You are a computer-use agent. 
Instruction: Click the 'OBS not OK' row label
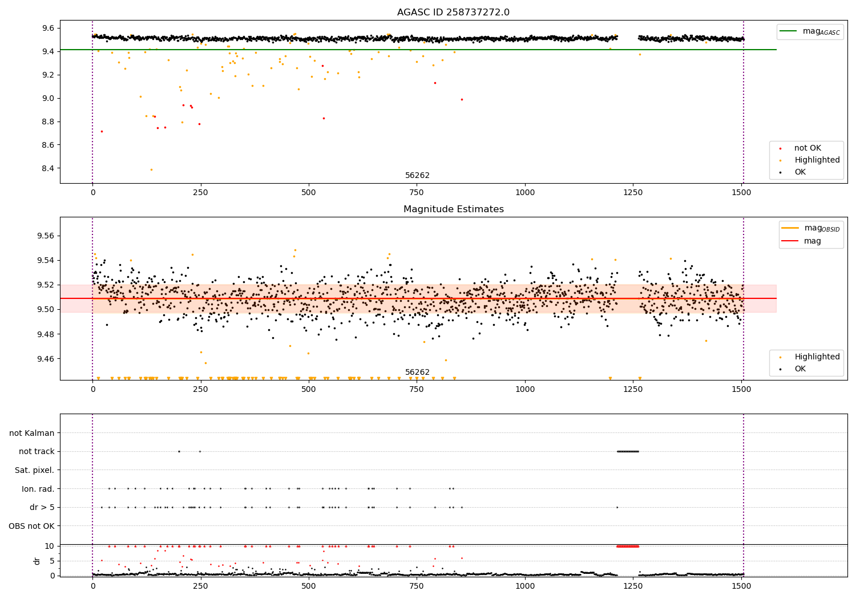pos(32,526)
